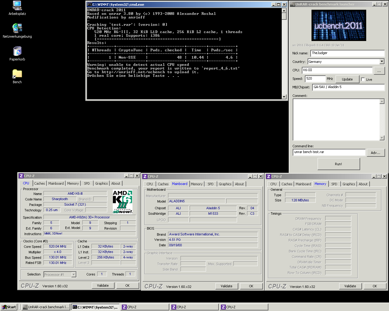Screen dimensions: 389x311
Task: Click the Speed field showing 520
Action: [315, 79]
